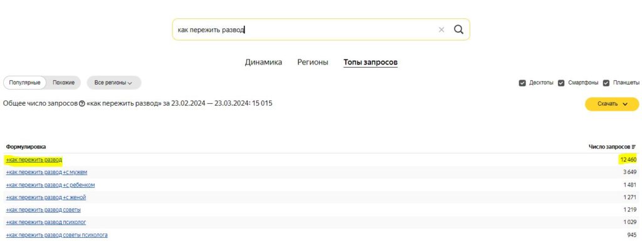Select the Популярные toggle option
Image resolution: width=642 pixels, height=241 pixels.
click(x=24, y=83)
